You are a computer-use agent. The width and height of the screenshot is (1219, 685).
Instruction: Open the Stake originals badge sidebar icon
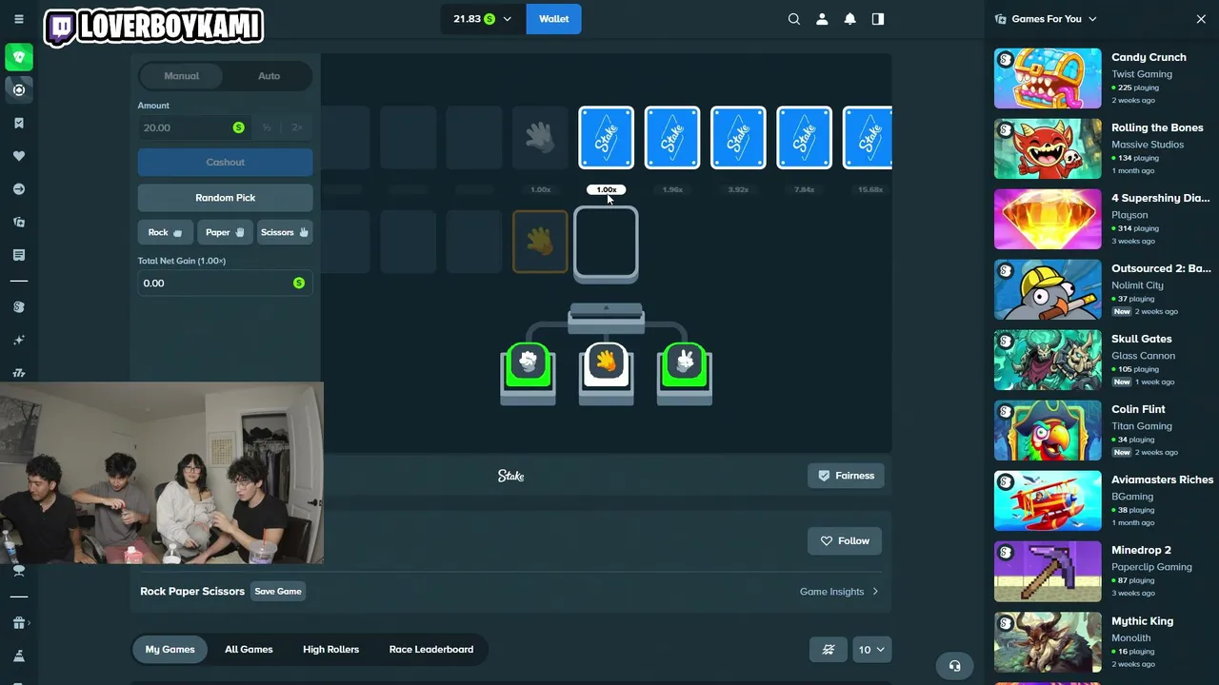[19, 307]
